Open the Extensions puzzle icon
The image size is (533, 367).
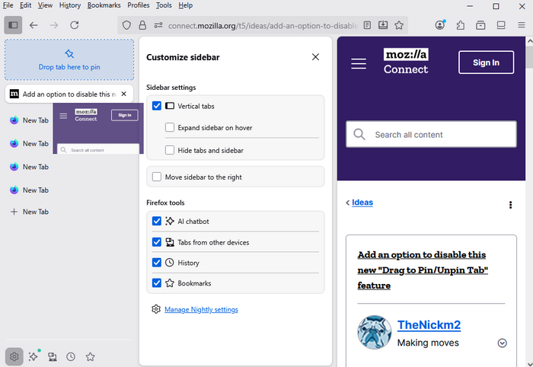461,25
